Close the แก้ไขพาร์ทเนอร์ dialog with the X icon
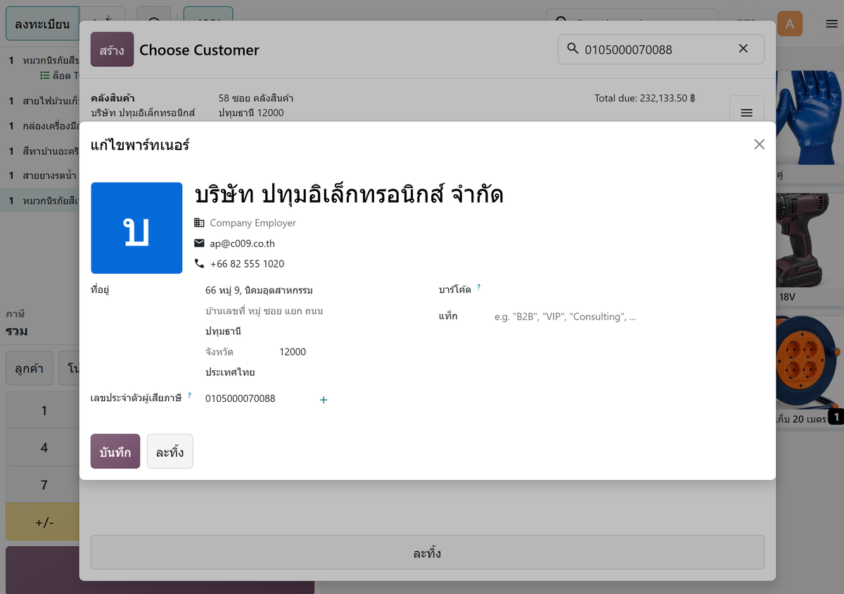The width and height of the screenshot is (844, 594). click(x=759, y=144)
